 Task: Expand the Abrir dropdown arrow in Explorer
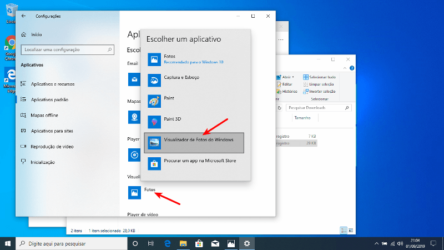(294, 77)
